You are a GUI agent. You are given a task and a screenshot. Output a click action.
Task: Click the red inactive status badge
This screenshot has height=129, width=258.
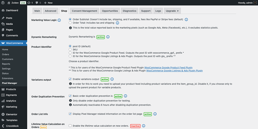[135, 126]
